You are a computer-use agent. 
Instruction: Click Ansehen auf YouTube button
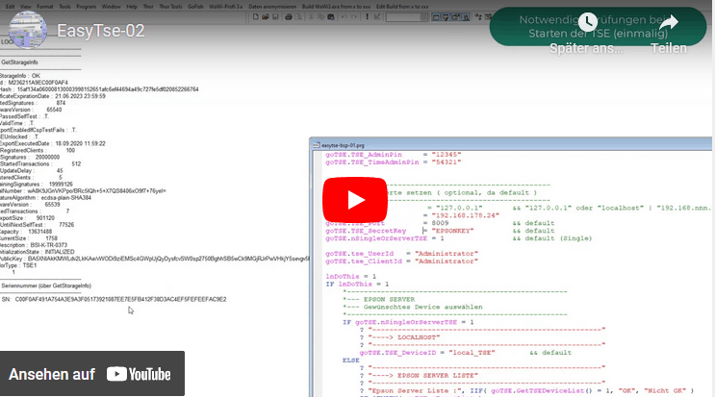[92, 373]
